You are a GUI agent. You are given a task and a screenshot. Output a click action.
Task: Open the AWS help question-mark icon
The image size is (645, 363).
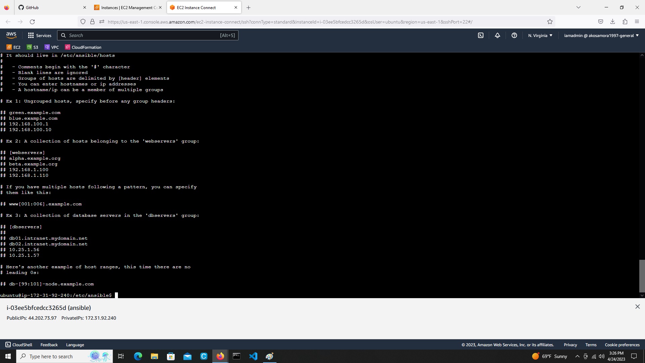click(514, 35)
